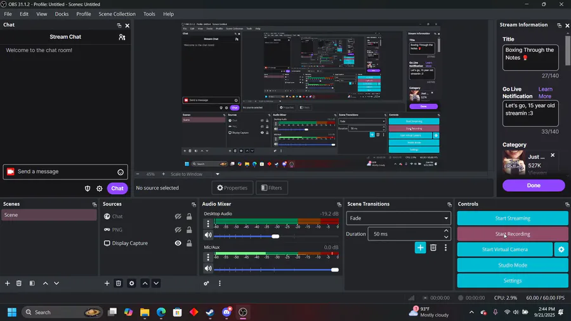
Task: Move the scene up
Action: click(x=46, y=283)
